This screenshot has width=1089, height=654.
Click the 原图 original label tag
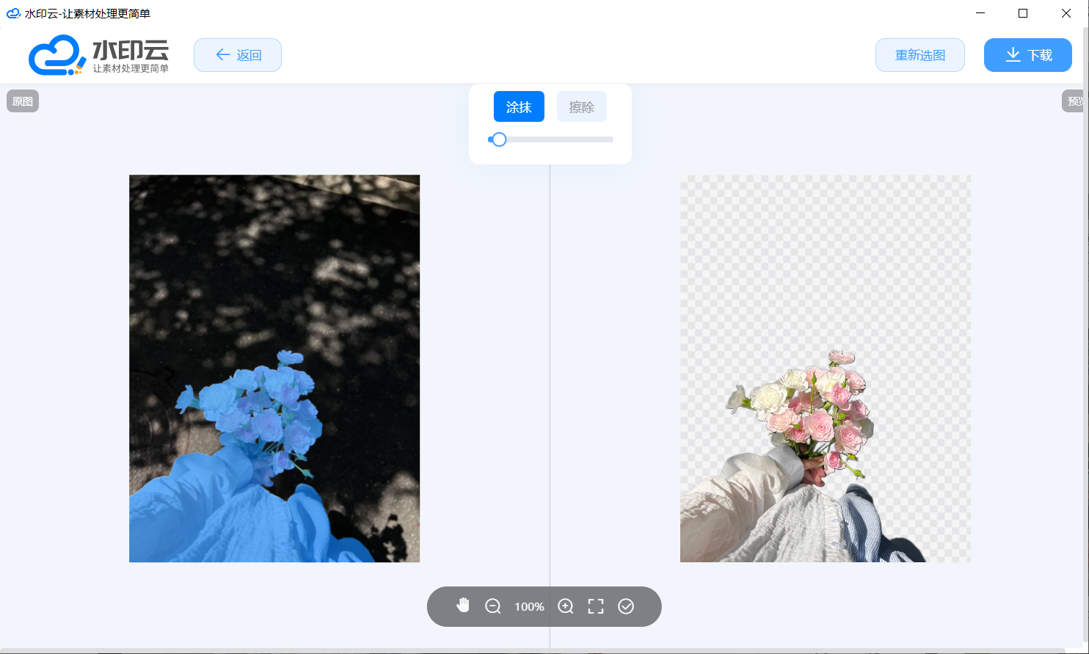click(23, 101)
